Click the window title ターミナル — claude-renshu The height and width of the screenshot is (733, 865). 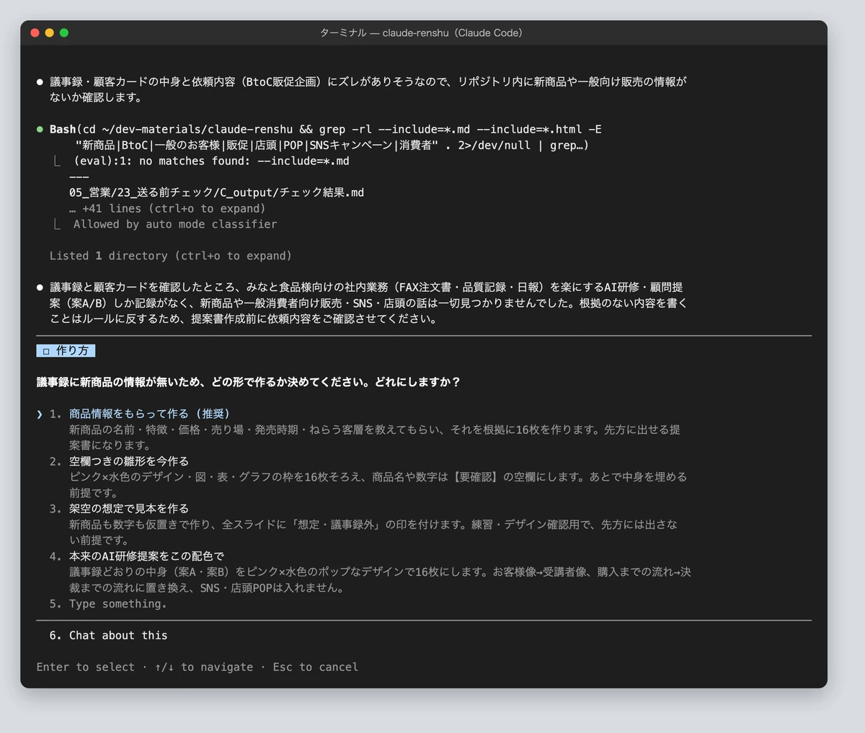(422, 32)
